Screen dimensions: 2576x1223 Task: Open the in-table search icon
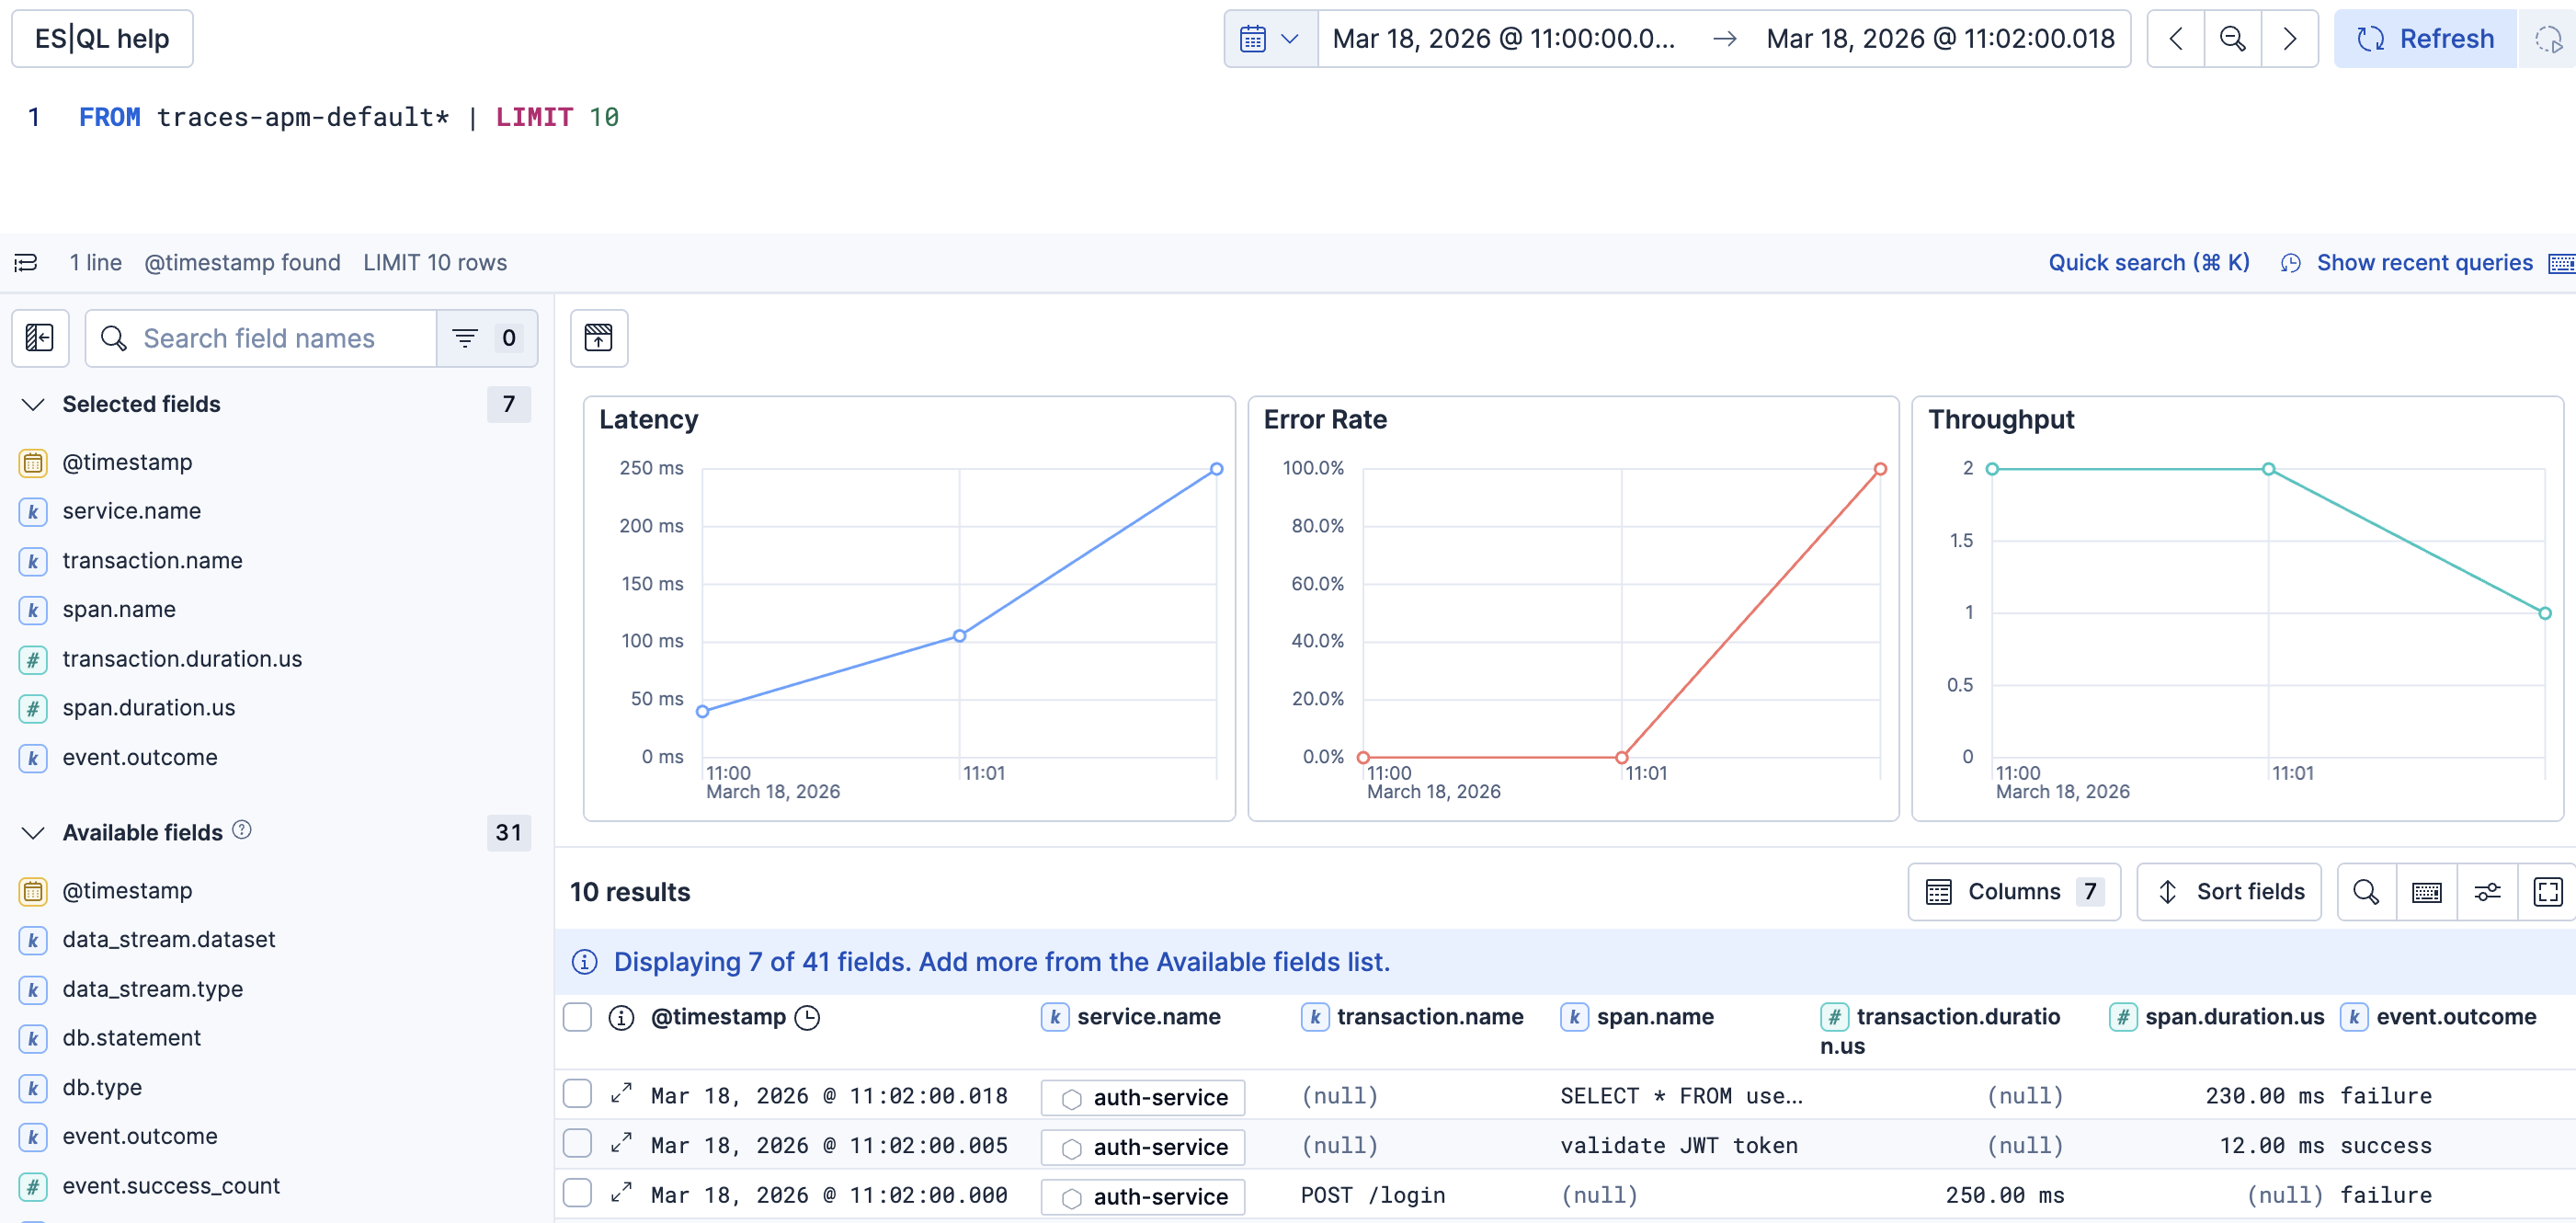(2366, 891)
